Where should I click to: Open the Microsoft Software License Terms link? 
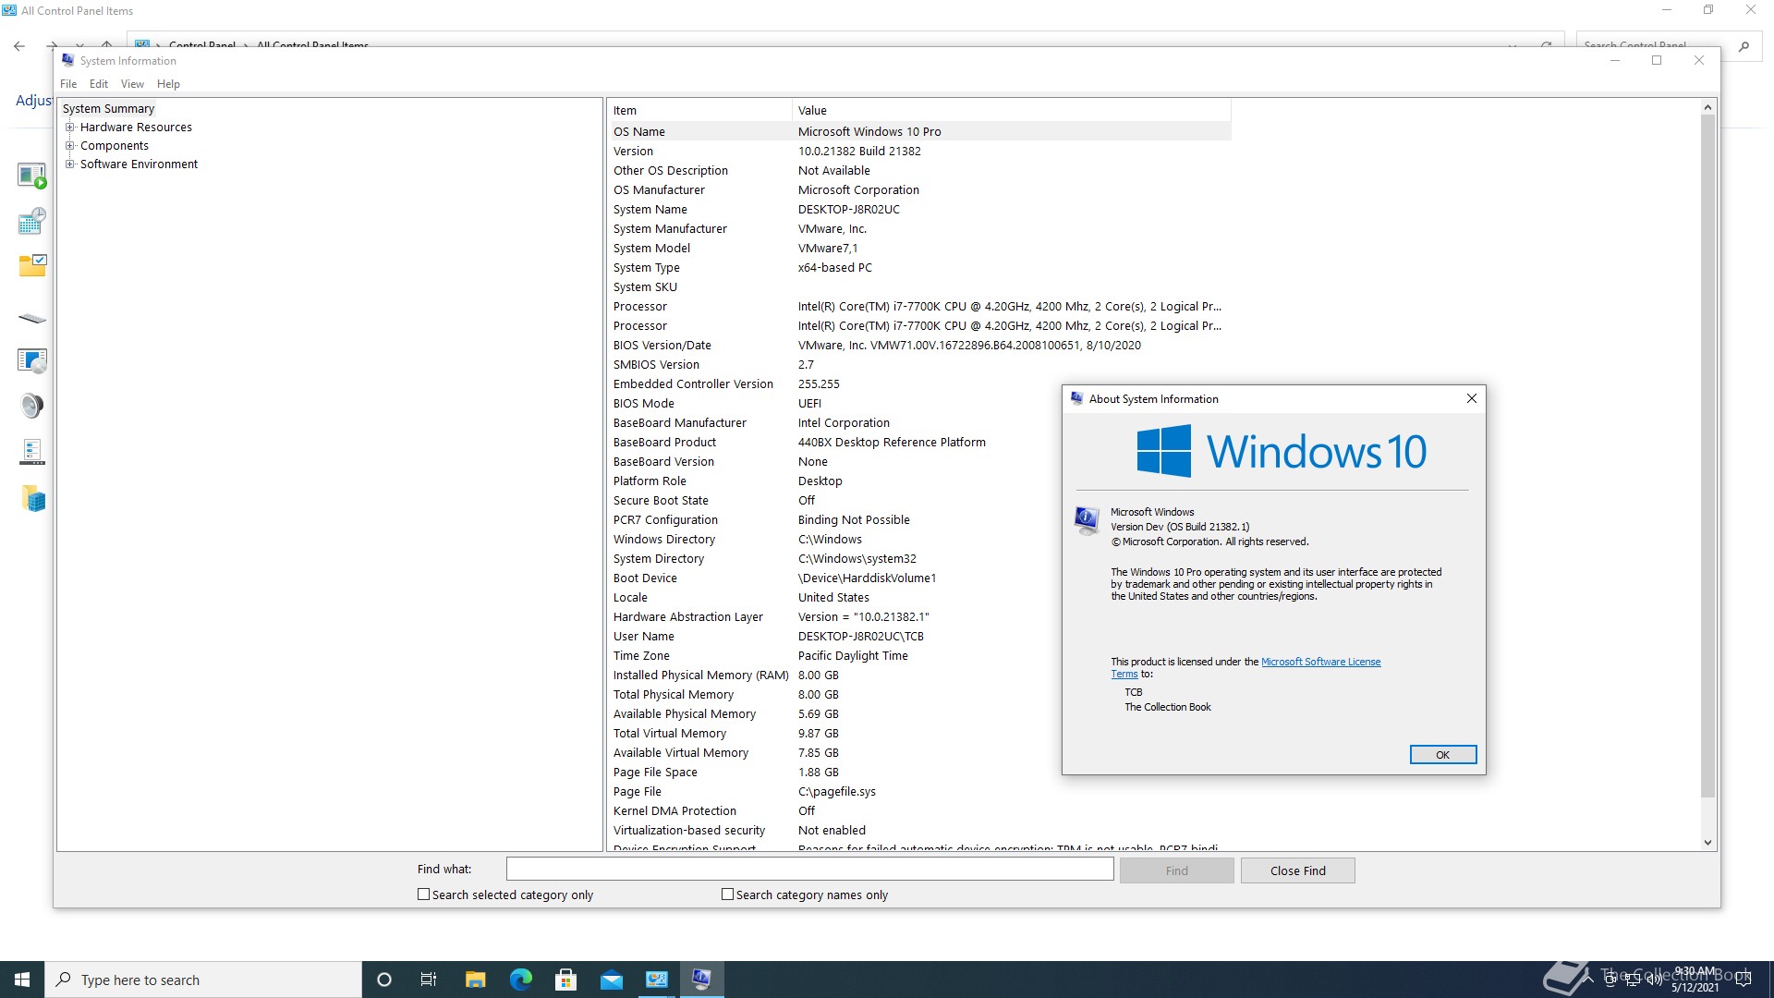point(1320,662)
